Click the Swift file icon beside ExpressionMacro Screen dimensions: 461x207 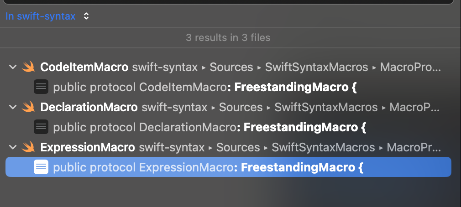click(28, 147)
